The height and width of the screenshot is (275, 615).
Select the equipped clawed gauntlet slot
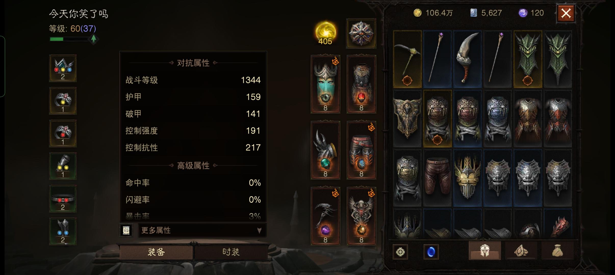point(325,150)
